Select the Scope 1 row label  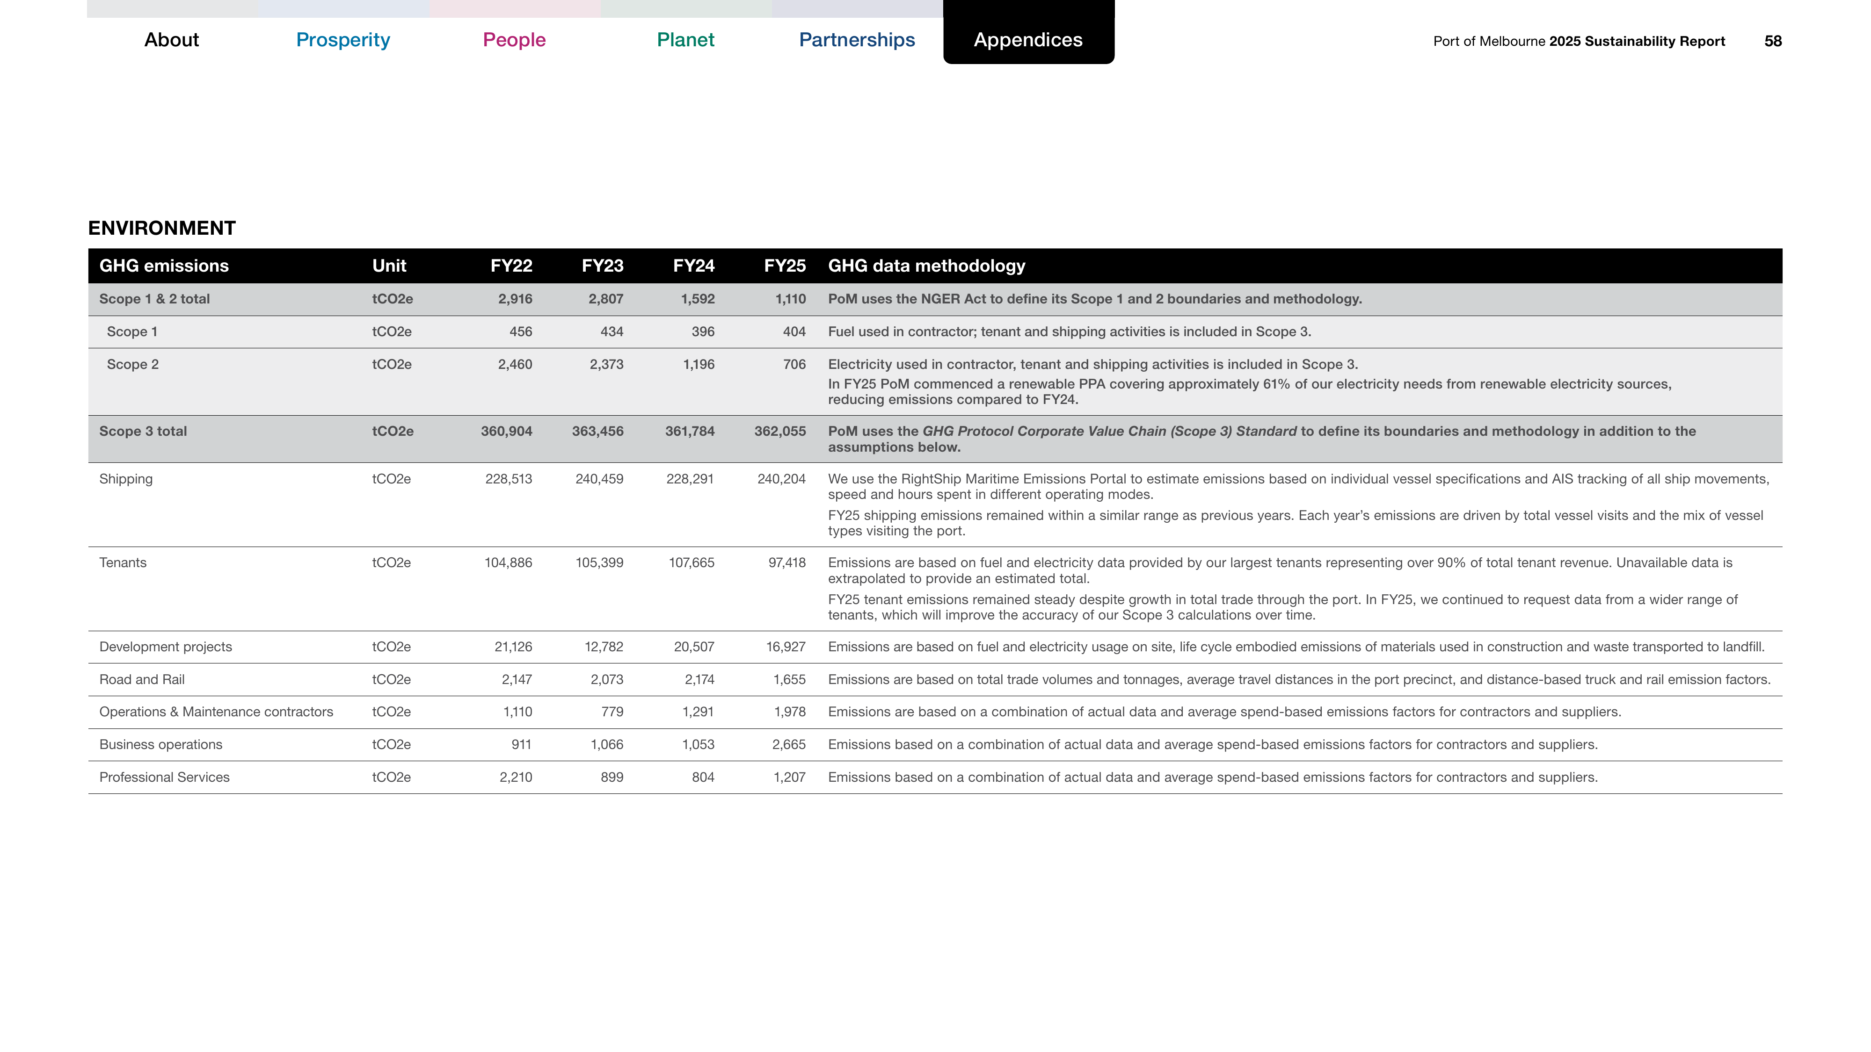(x=132, y=332)
